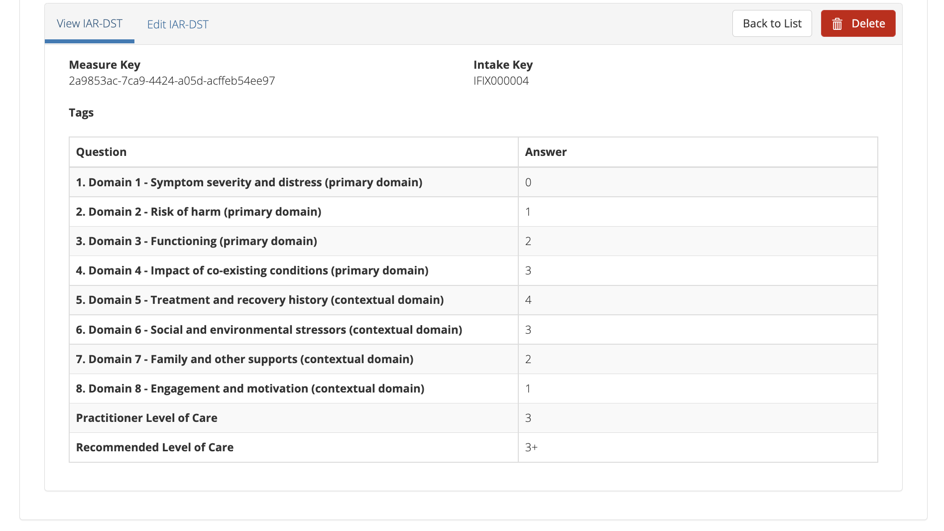Select Domain 6 Social and environmental stressors cell

[294, 330]
